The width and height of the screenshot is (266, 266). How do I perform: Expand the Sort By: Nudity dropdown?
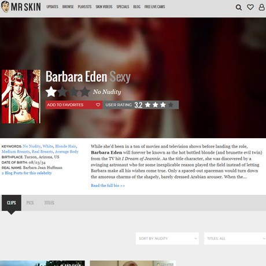[167, 238]
